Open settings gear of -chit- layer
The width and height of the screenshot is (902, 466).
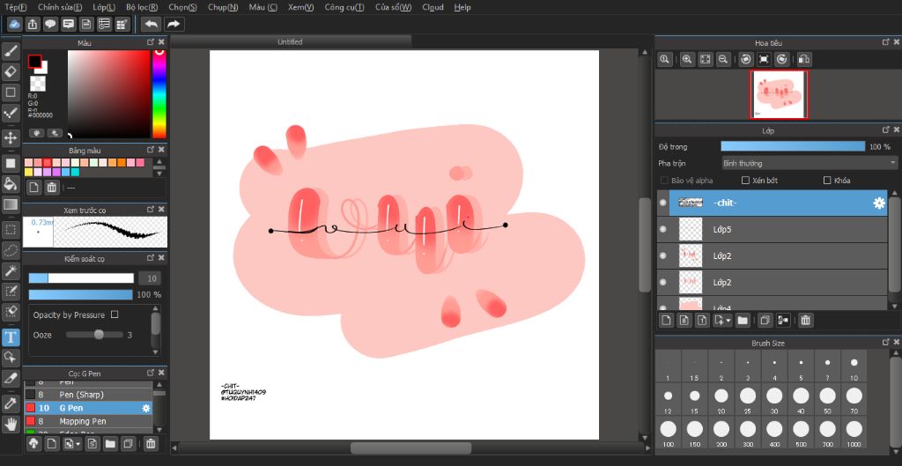click(x=879, y=203)
